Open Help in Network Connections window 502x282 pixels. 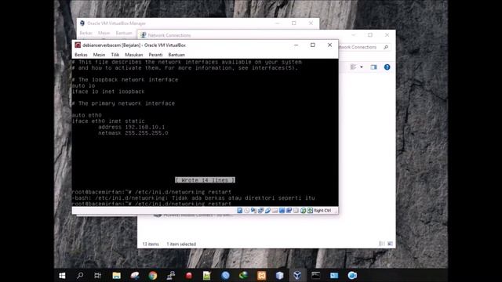pos(387,67)
